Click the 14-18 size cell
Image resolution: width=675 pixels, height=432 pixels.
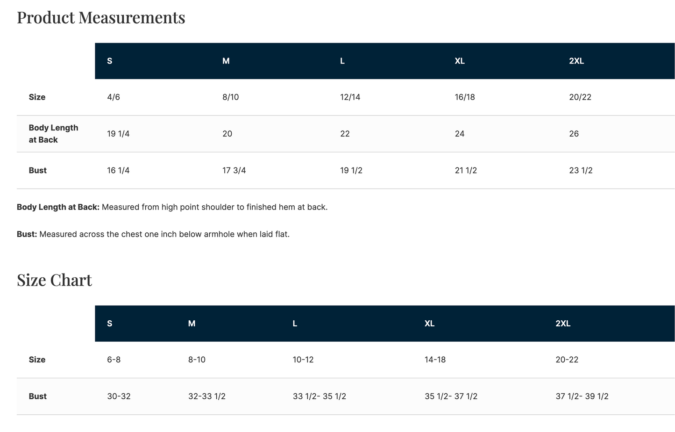pyautogui.click(x=435, y=360)
